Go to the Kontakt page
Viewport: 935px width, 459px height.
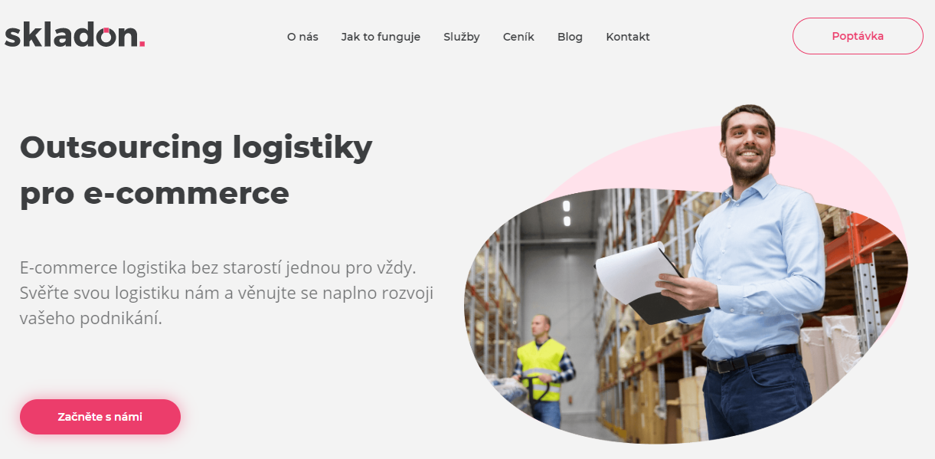[x=628, y=37]
